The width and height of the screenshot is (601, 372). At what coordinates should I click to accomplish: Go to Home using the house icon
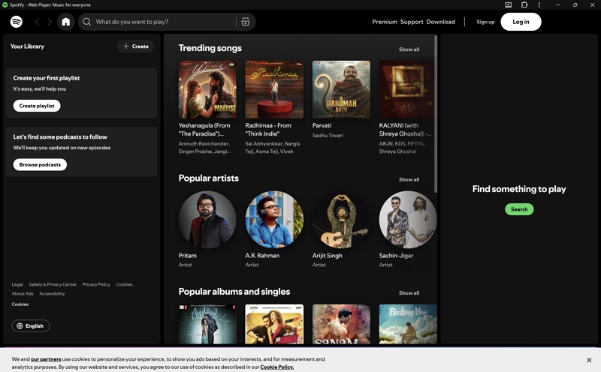pos(66,22)
